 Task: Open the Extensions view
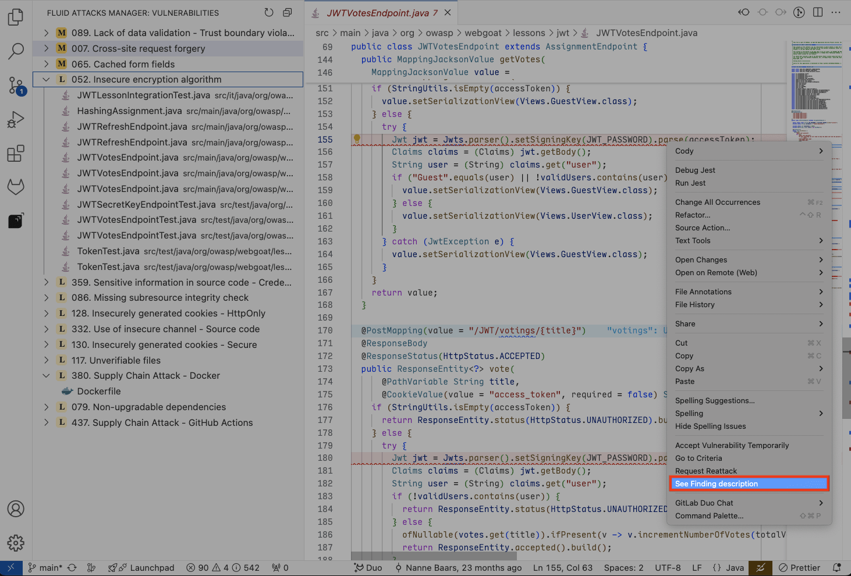click(x=16, y=154)
